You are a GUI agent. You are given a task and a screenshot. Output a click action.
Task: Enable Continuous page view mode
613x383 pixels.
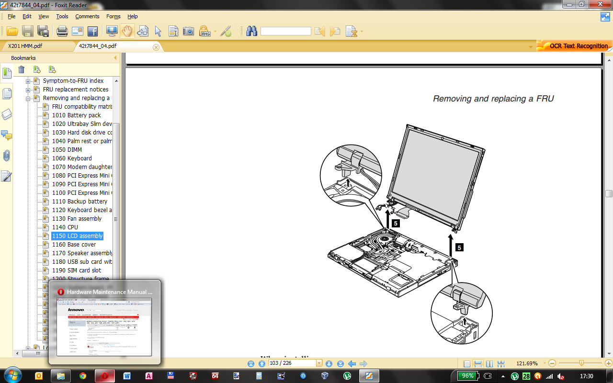(478, 363)
